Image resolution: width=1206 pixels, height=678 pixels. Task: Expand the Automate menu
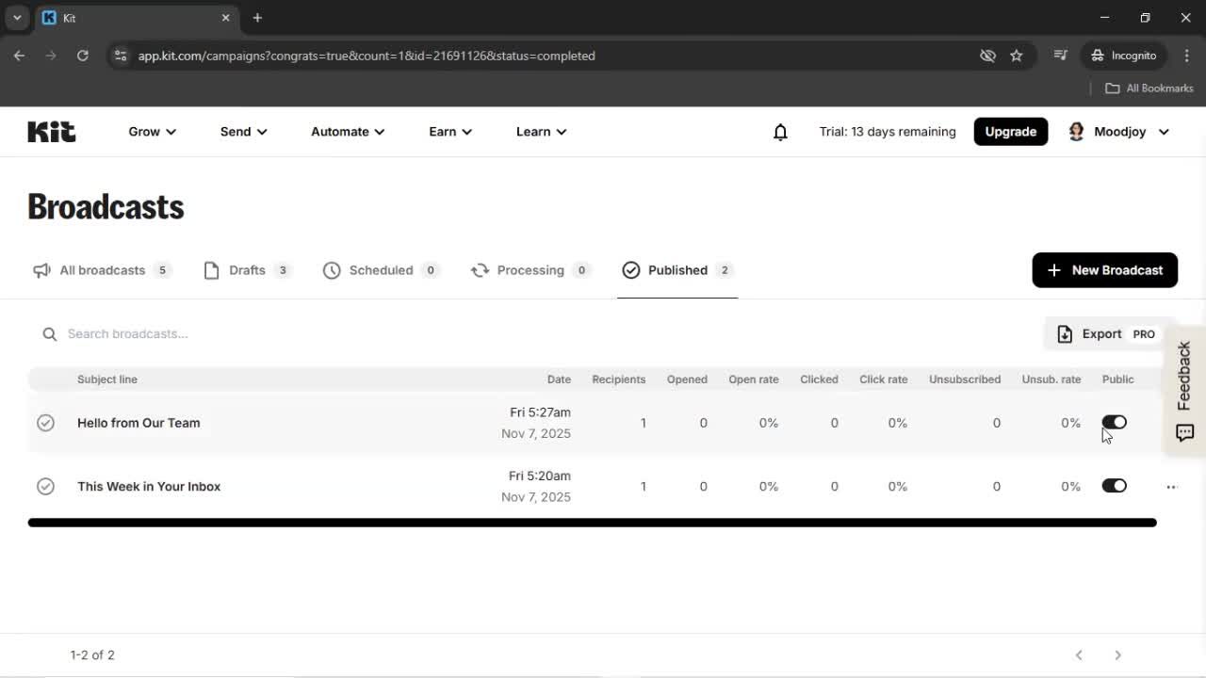coord(346,132)
